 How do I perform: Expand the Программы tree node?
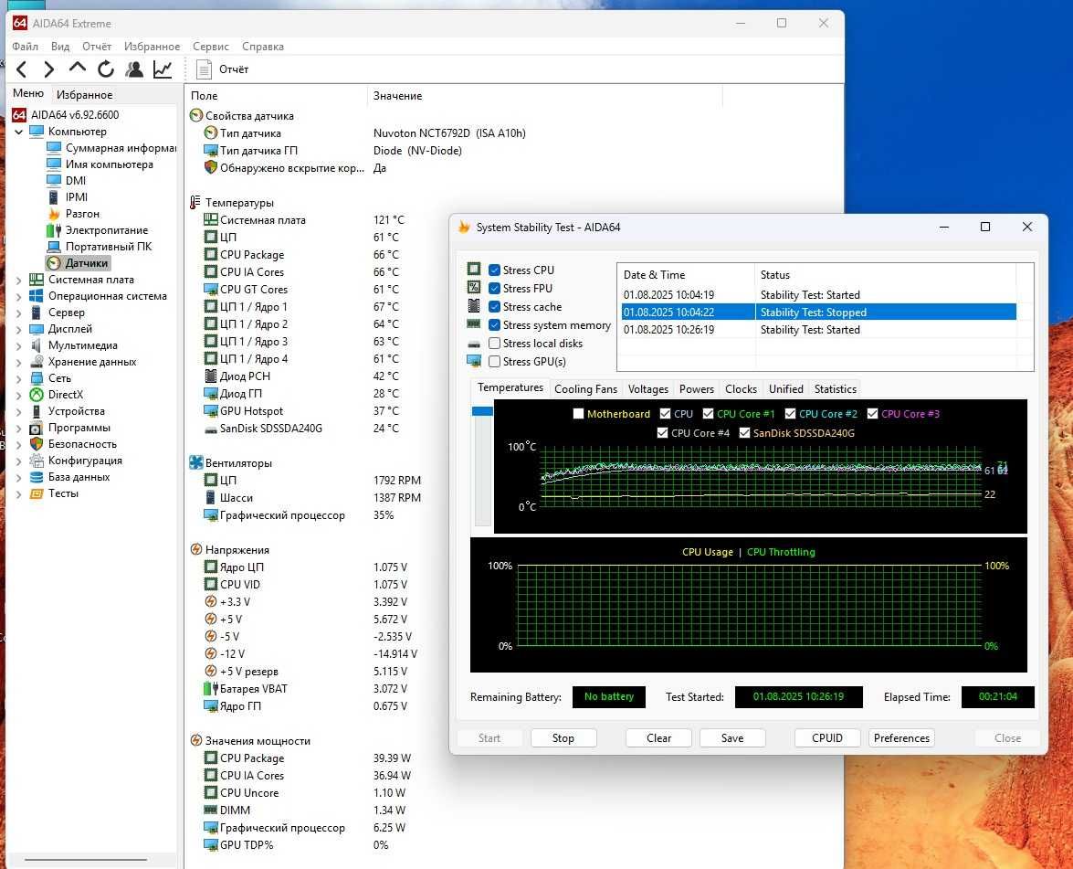18,428
